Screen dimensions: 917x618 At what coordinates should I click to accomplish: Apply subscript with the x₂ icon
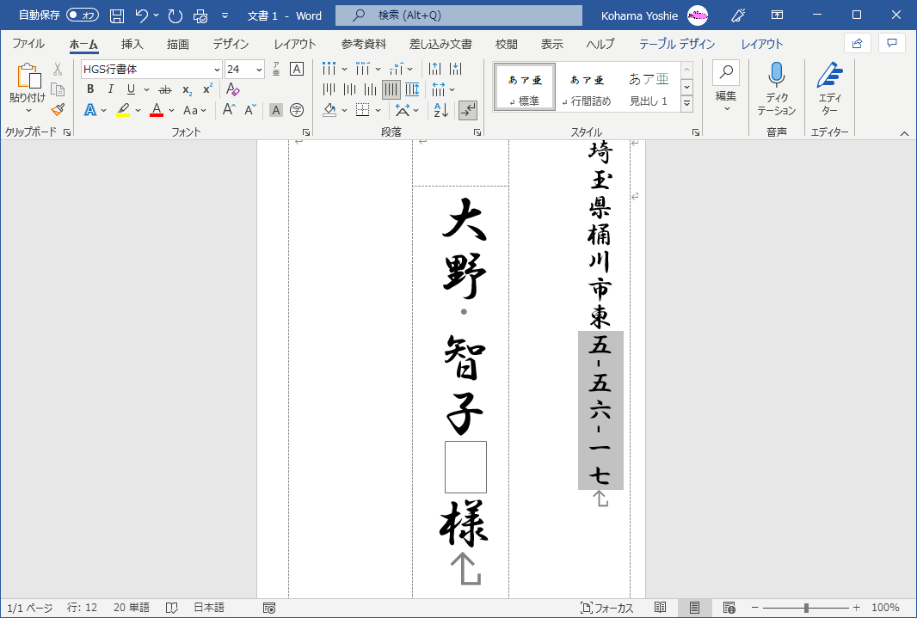[188, 90]
